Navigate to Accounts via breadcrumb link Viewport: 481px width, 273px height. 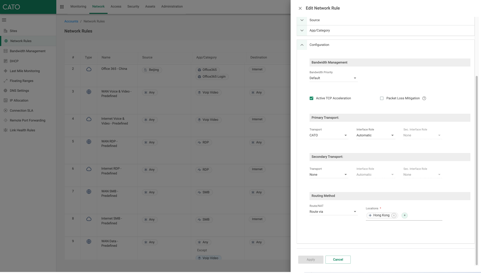[x=71, y=21]
